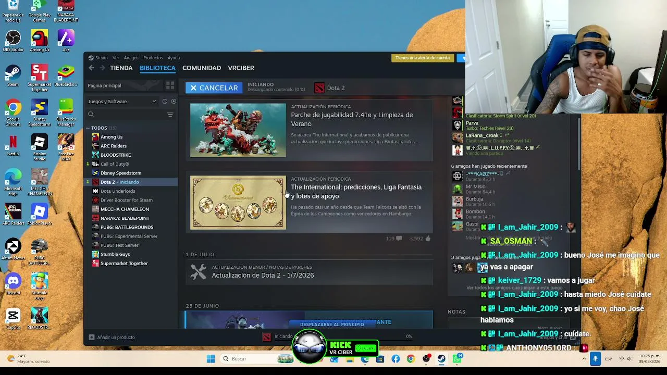667x375 pixels.
Task: Switch to Steam in the taskbar
Action: [x=441, y=359]
